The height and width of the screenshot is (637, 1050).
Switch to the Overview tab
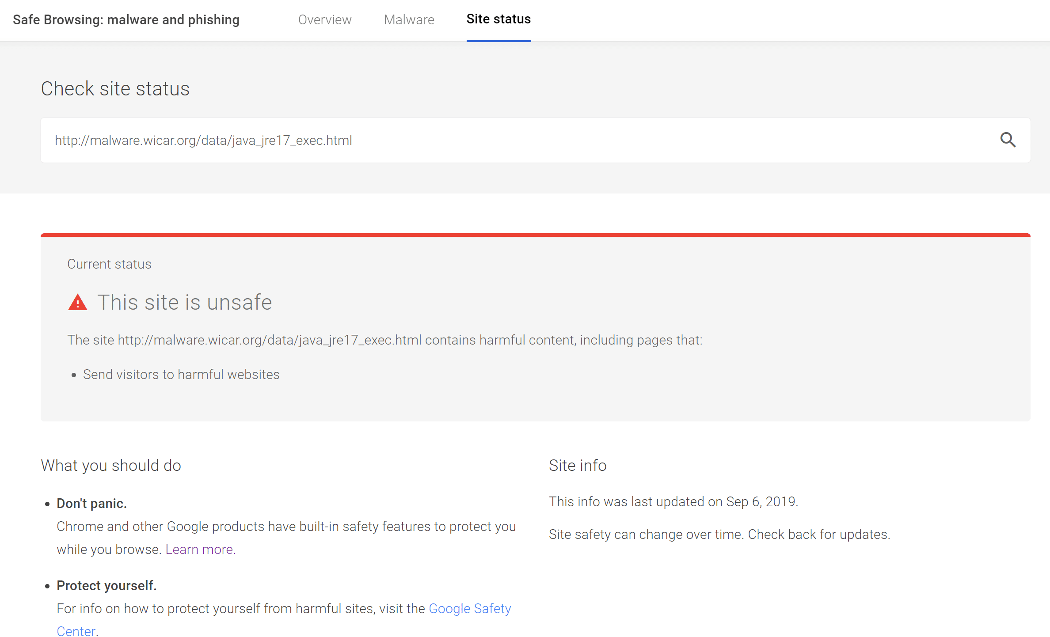pos(325,20)
